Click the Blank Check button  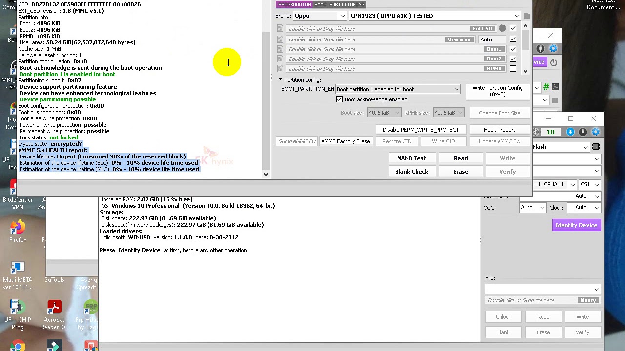tap(412, 172)
